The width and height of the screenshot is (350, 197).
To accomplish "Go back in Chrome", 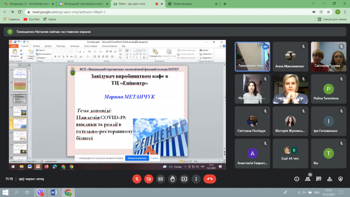I will point(5,12).
